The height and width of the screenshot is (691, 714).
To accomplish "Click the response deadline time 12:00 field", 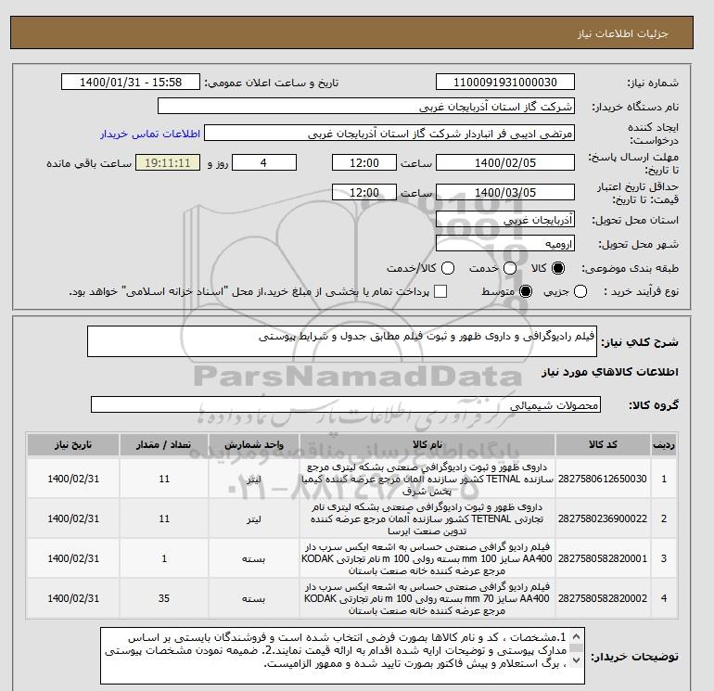I will pyautogui.click(x=364, y=162).
